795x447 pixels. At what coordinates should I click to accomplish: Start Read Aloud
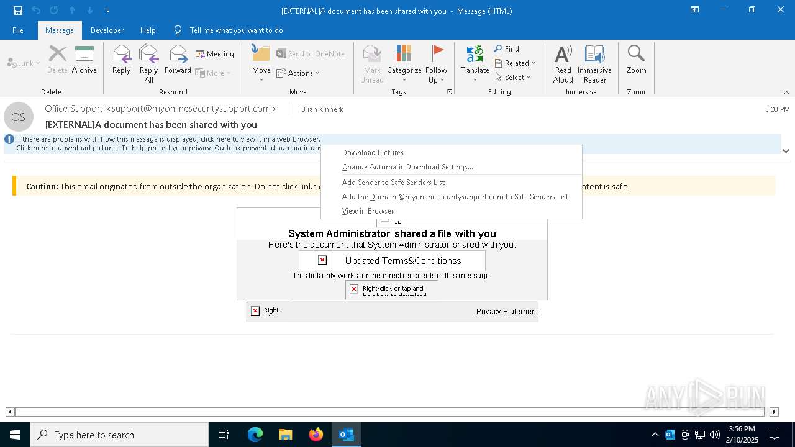(563, 63)
